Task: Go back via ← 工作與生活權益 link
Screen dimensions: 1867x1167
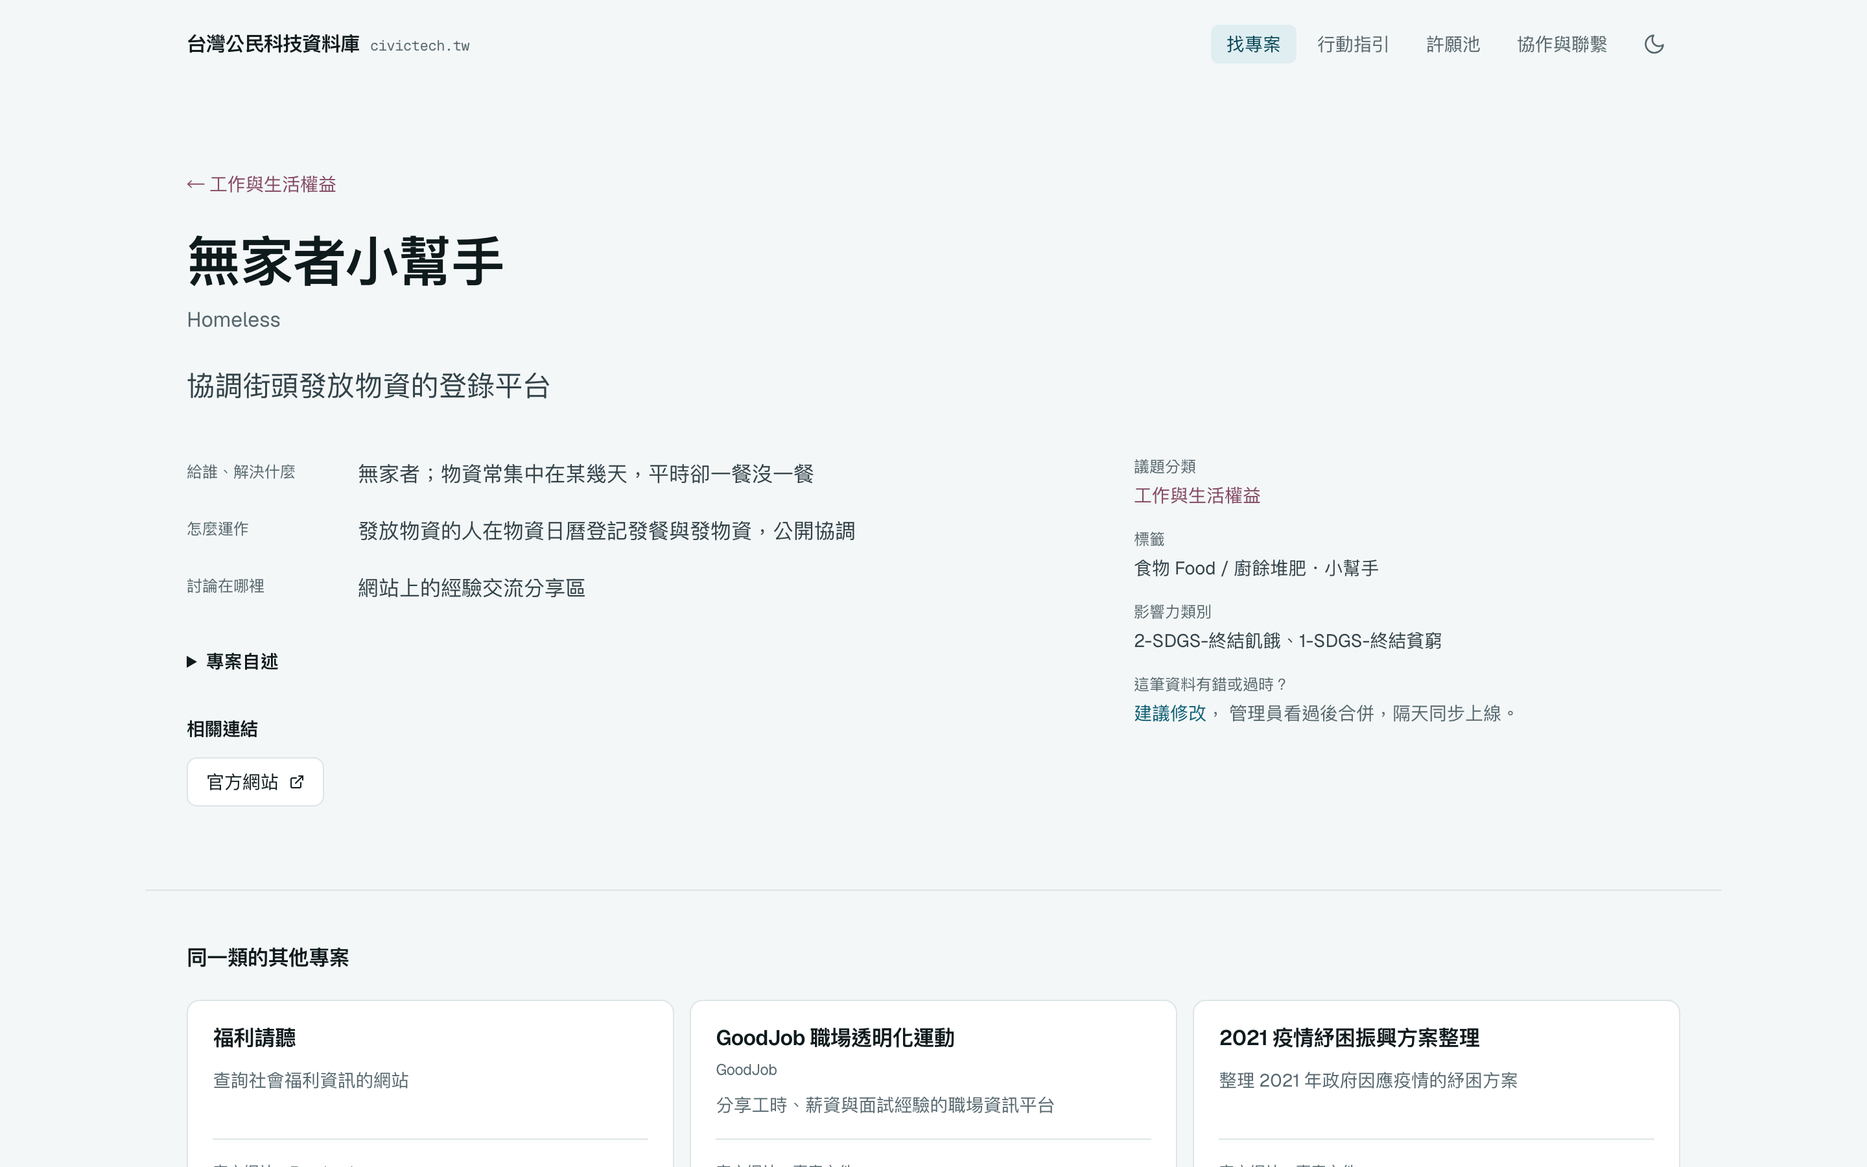Action: [261, 185]
